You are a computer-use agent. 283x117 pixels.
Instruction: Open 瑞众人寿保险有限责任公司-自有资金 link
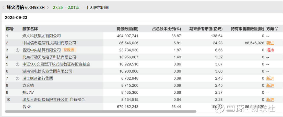click(54, 99)
